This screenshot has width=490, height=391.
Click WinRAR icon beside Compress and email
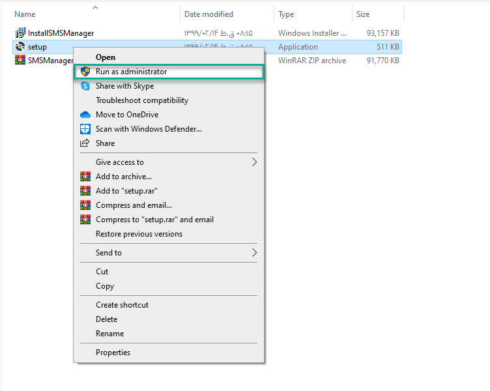85,205
